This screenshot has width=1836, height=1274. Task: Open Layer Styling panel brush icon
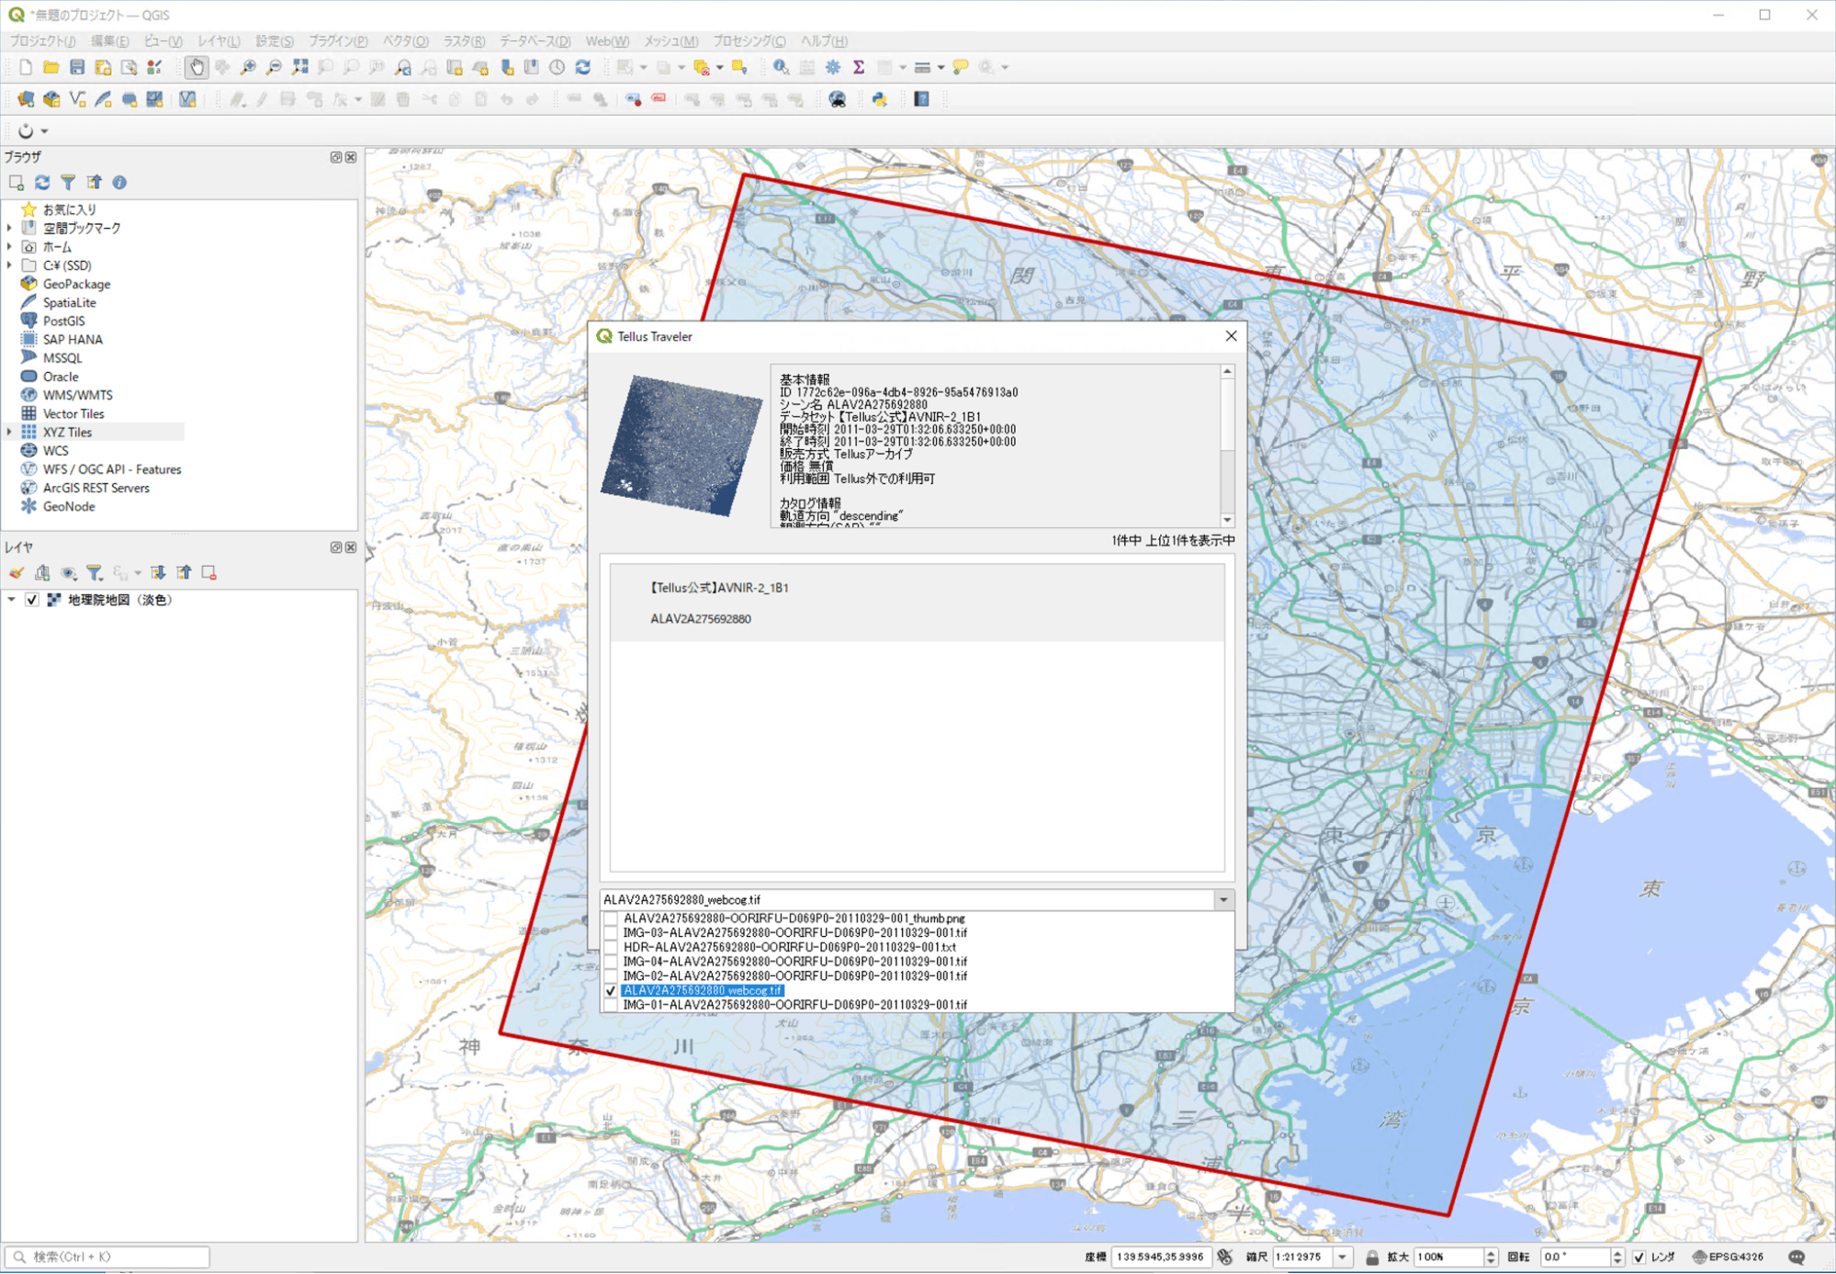[x=17, y=573]
